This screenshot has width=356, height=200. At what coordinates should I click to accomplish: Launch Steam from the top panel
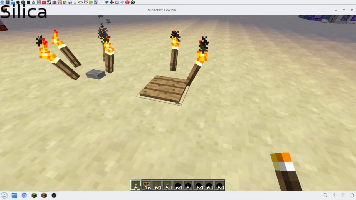tap(49, 2)
